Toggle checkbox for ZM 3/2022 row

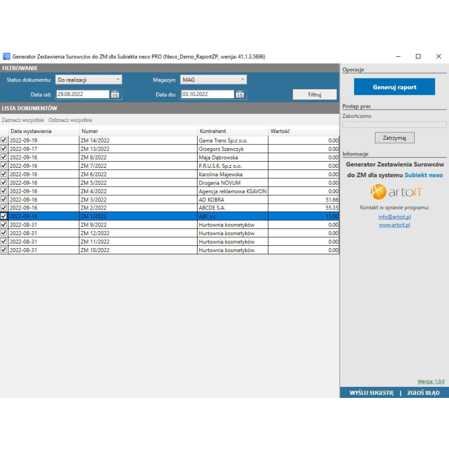tap(4, 199)
